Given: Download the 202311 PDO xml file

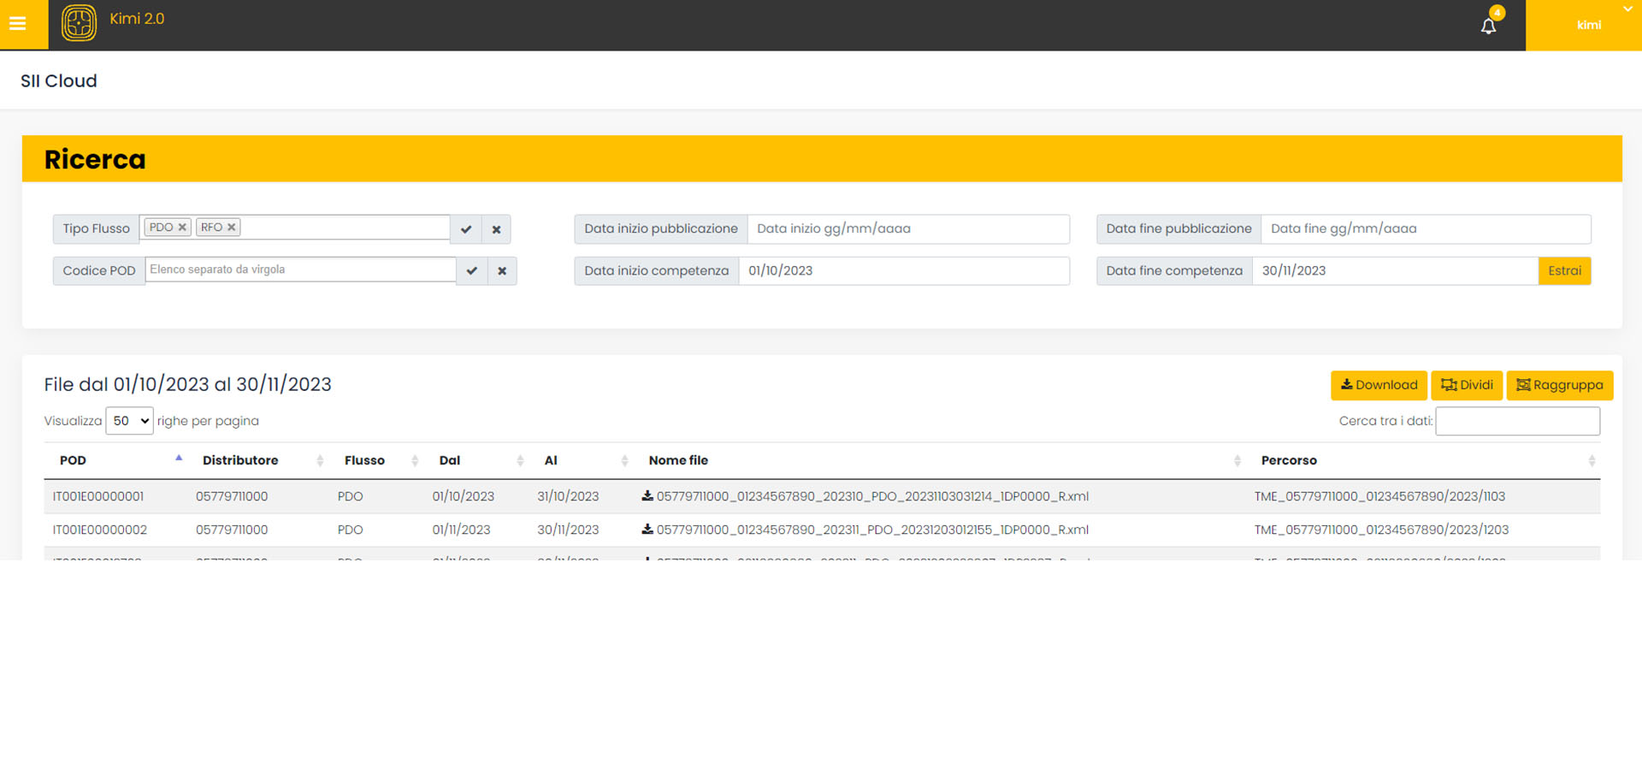Looking at the screenshot, I should point(647,530).
